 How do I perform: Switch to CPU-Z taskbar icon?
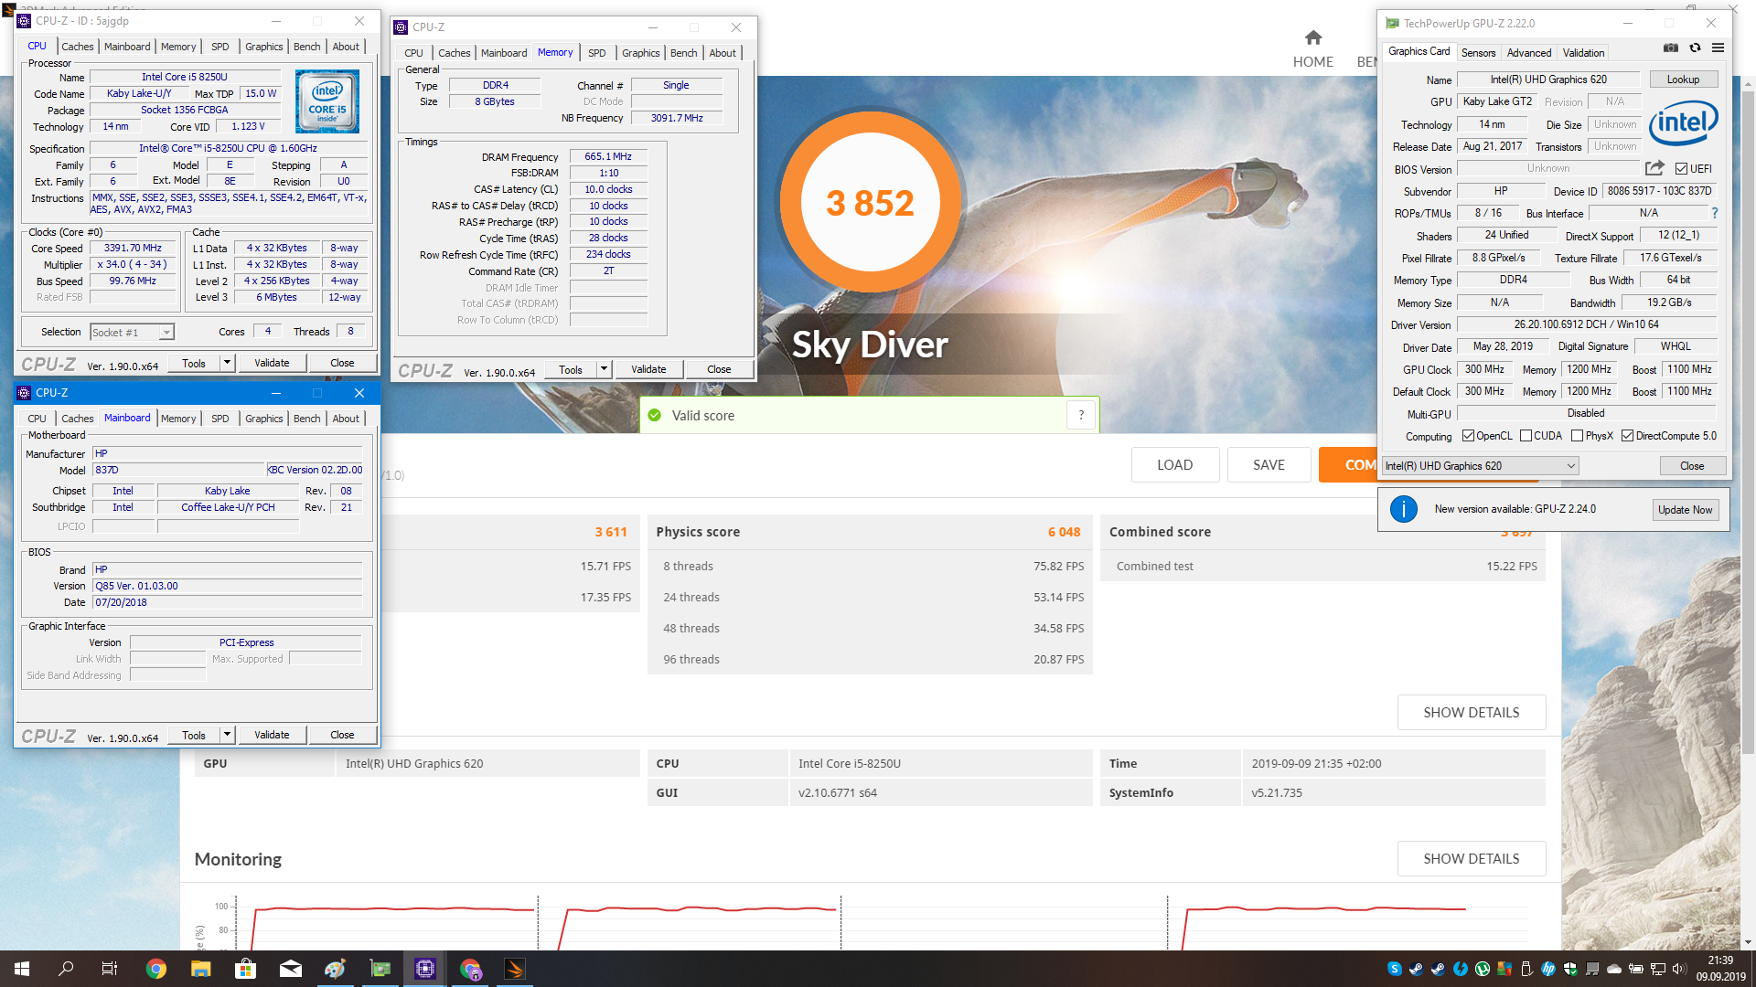425,969
